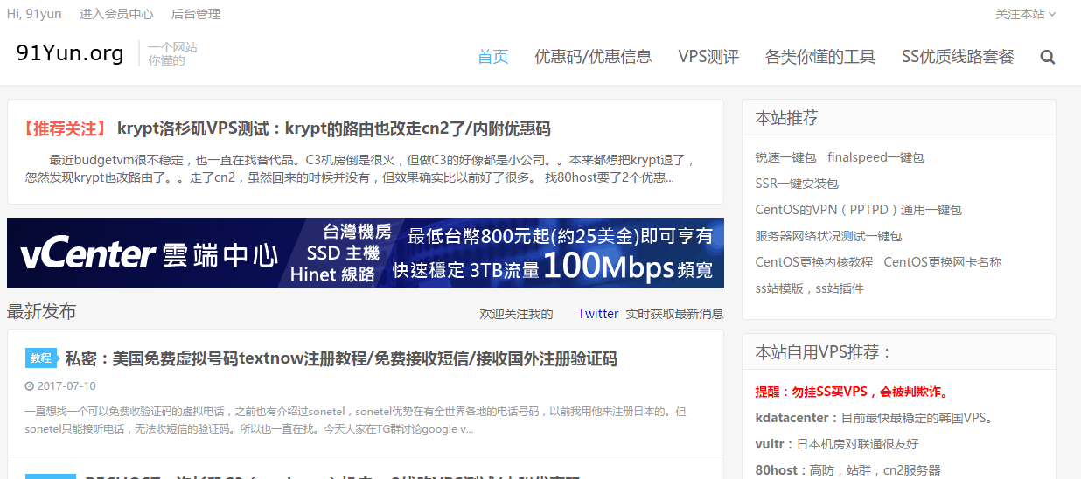This screenshot has height=479, width=1081.
Task: Click 进入会员中心 link
Action: point(116,14)
